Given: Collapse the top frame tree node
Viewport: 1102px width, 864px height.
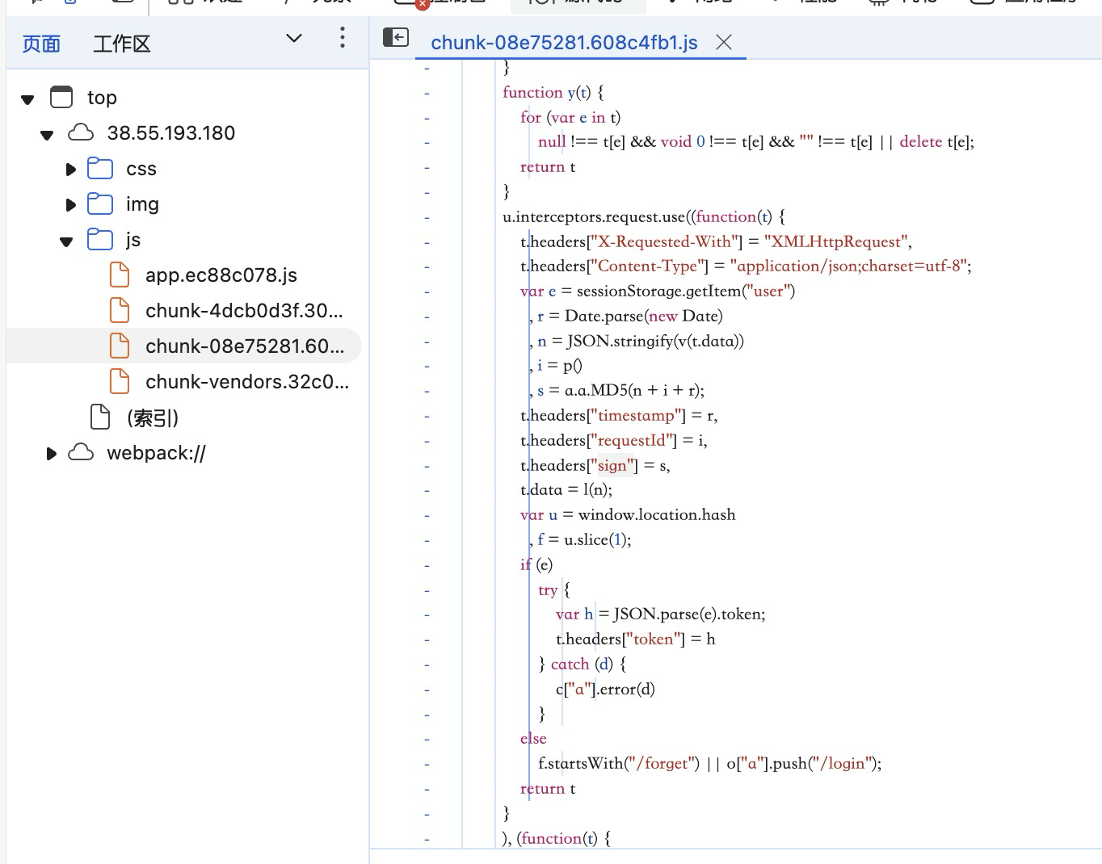Looking at the screenshot, I should [28, 99].
